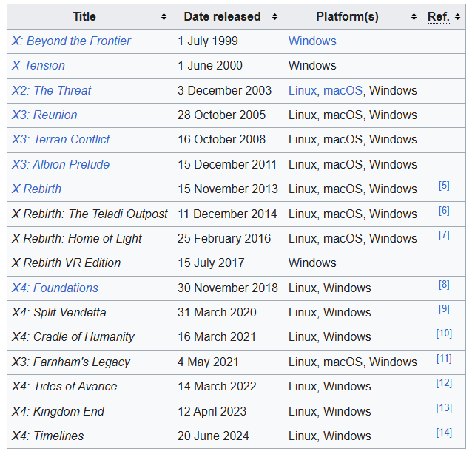Click the date 15 July 2017
The width and height of the screenshot is (475, 457).
click(x=211, y=263)
